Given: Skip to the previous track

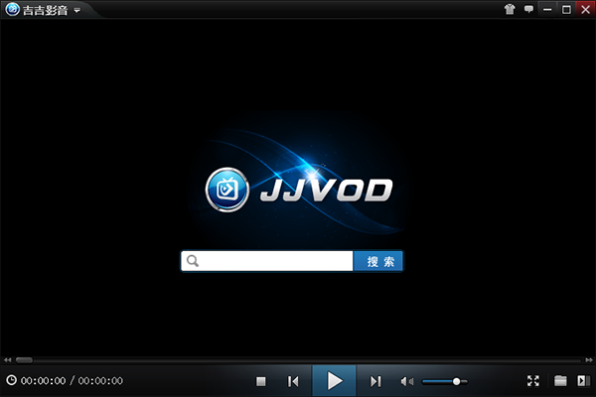Looking at the screenshot, I should (293, 381).
